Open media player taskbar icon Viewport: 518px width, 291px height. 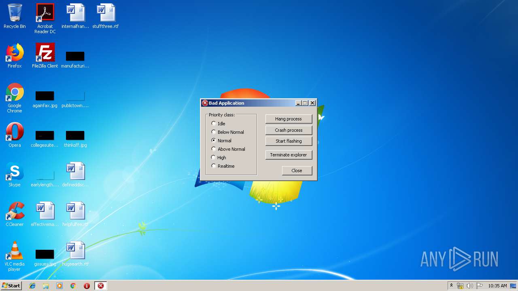click(59, 286)
